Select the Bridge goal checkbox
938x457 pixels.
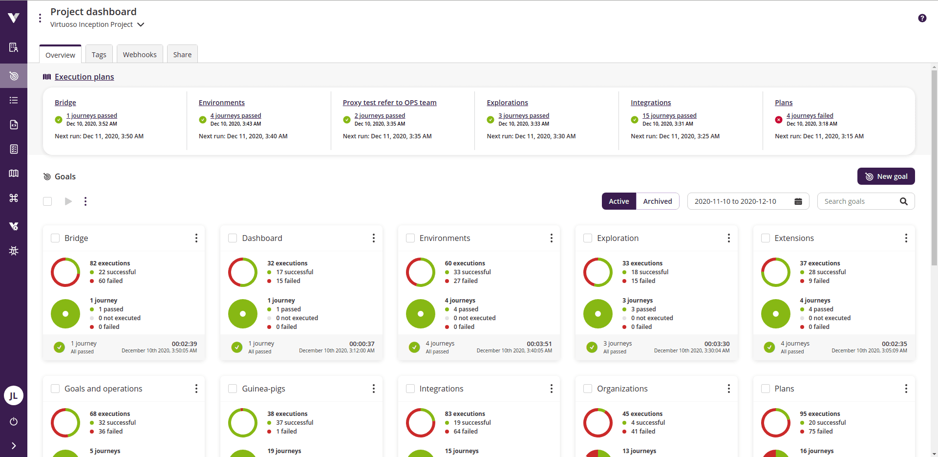[55, 238]
